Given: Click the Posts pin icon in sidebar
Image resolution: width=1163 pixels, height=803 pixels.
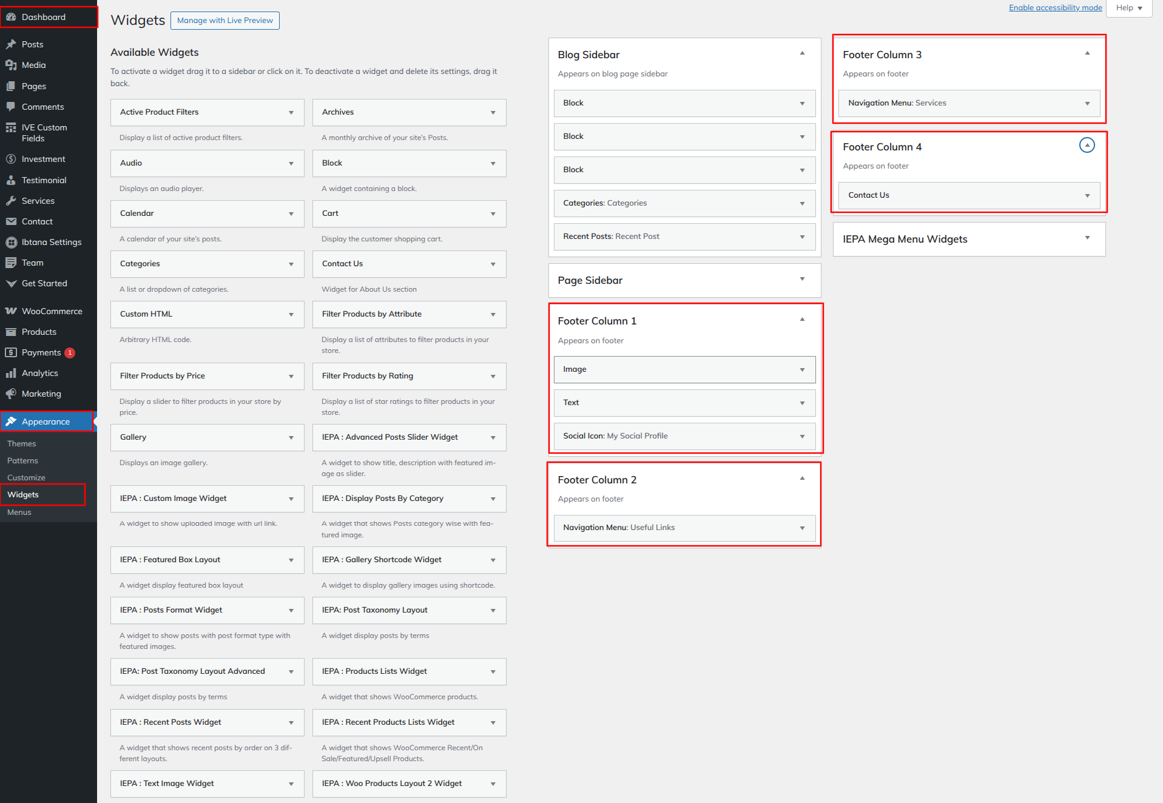Looking at the screenshot, I should click(11, 44).
